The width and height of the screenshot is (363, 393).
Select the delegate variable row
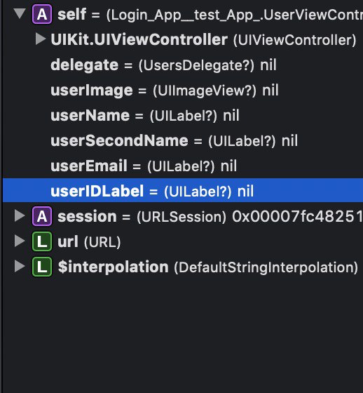click(183, 65)
